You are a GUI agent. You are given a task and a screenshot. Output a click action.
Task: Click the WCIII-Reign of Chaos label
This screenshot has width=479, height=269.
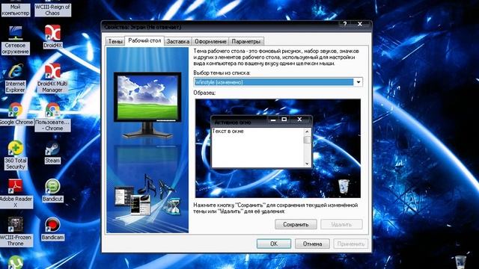tap(52, 10)
